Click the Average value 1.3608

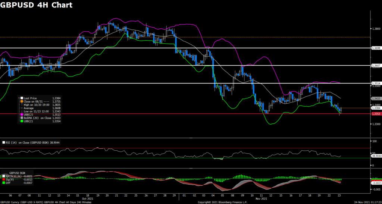[56, 108]
